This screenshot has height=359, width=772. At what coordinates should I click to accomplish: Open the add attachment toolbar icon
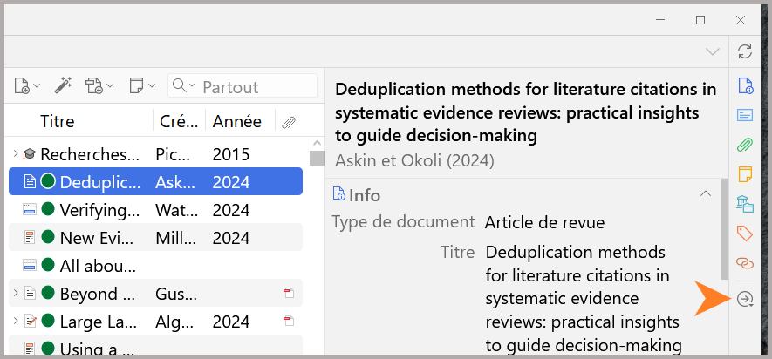coord(94,85)
